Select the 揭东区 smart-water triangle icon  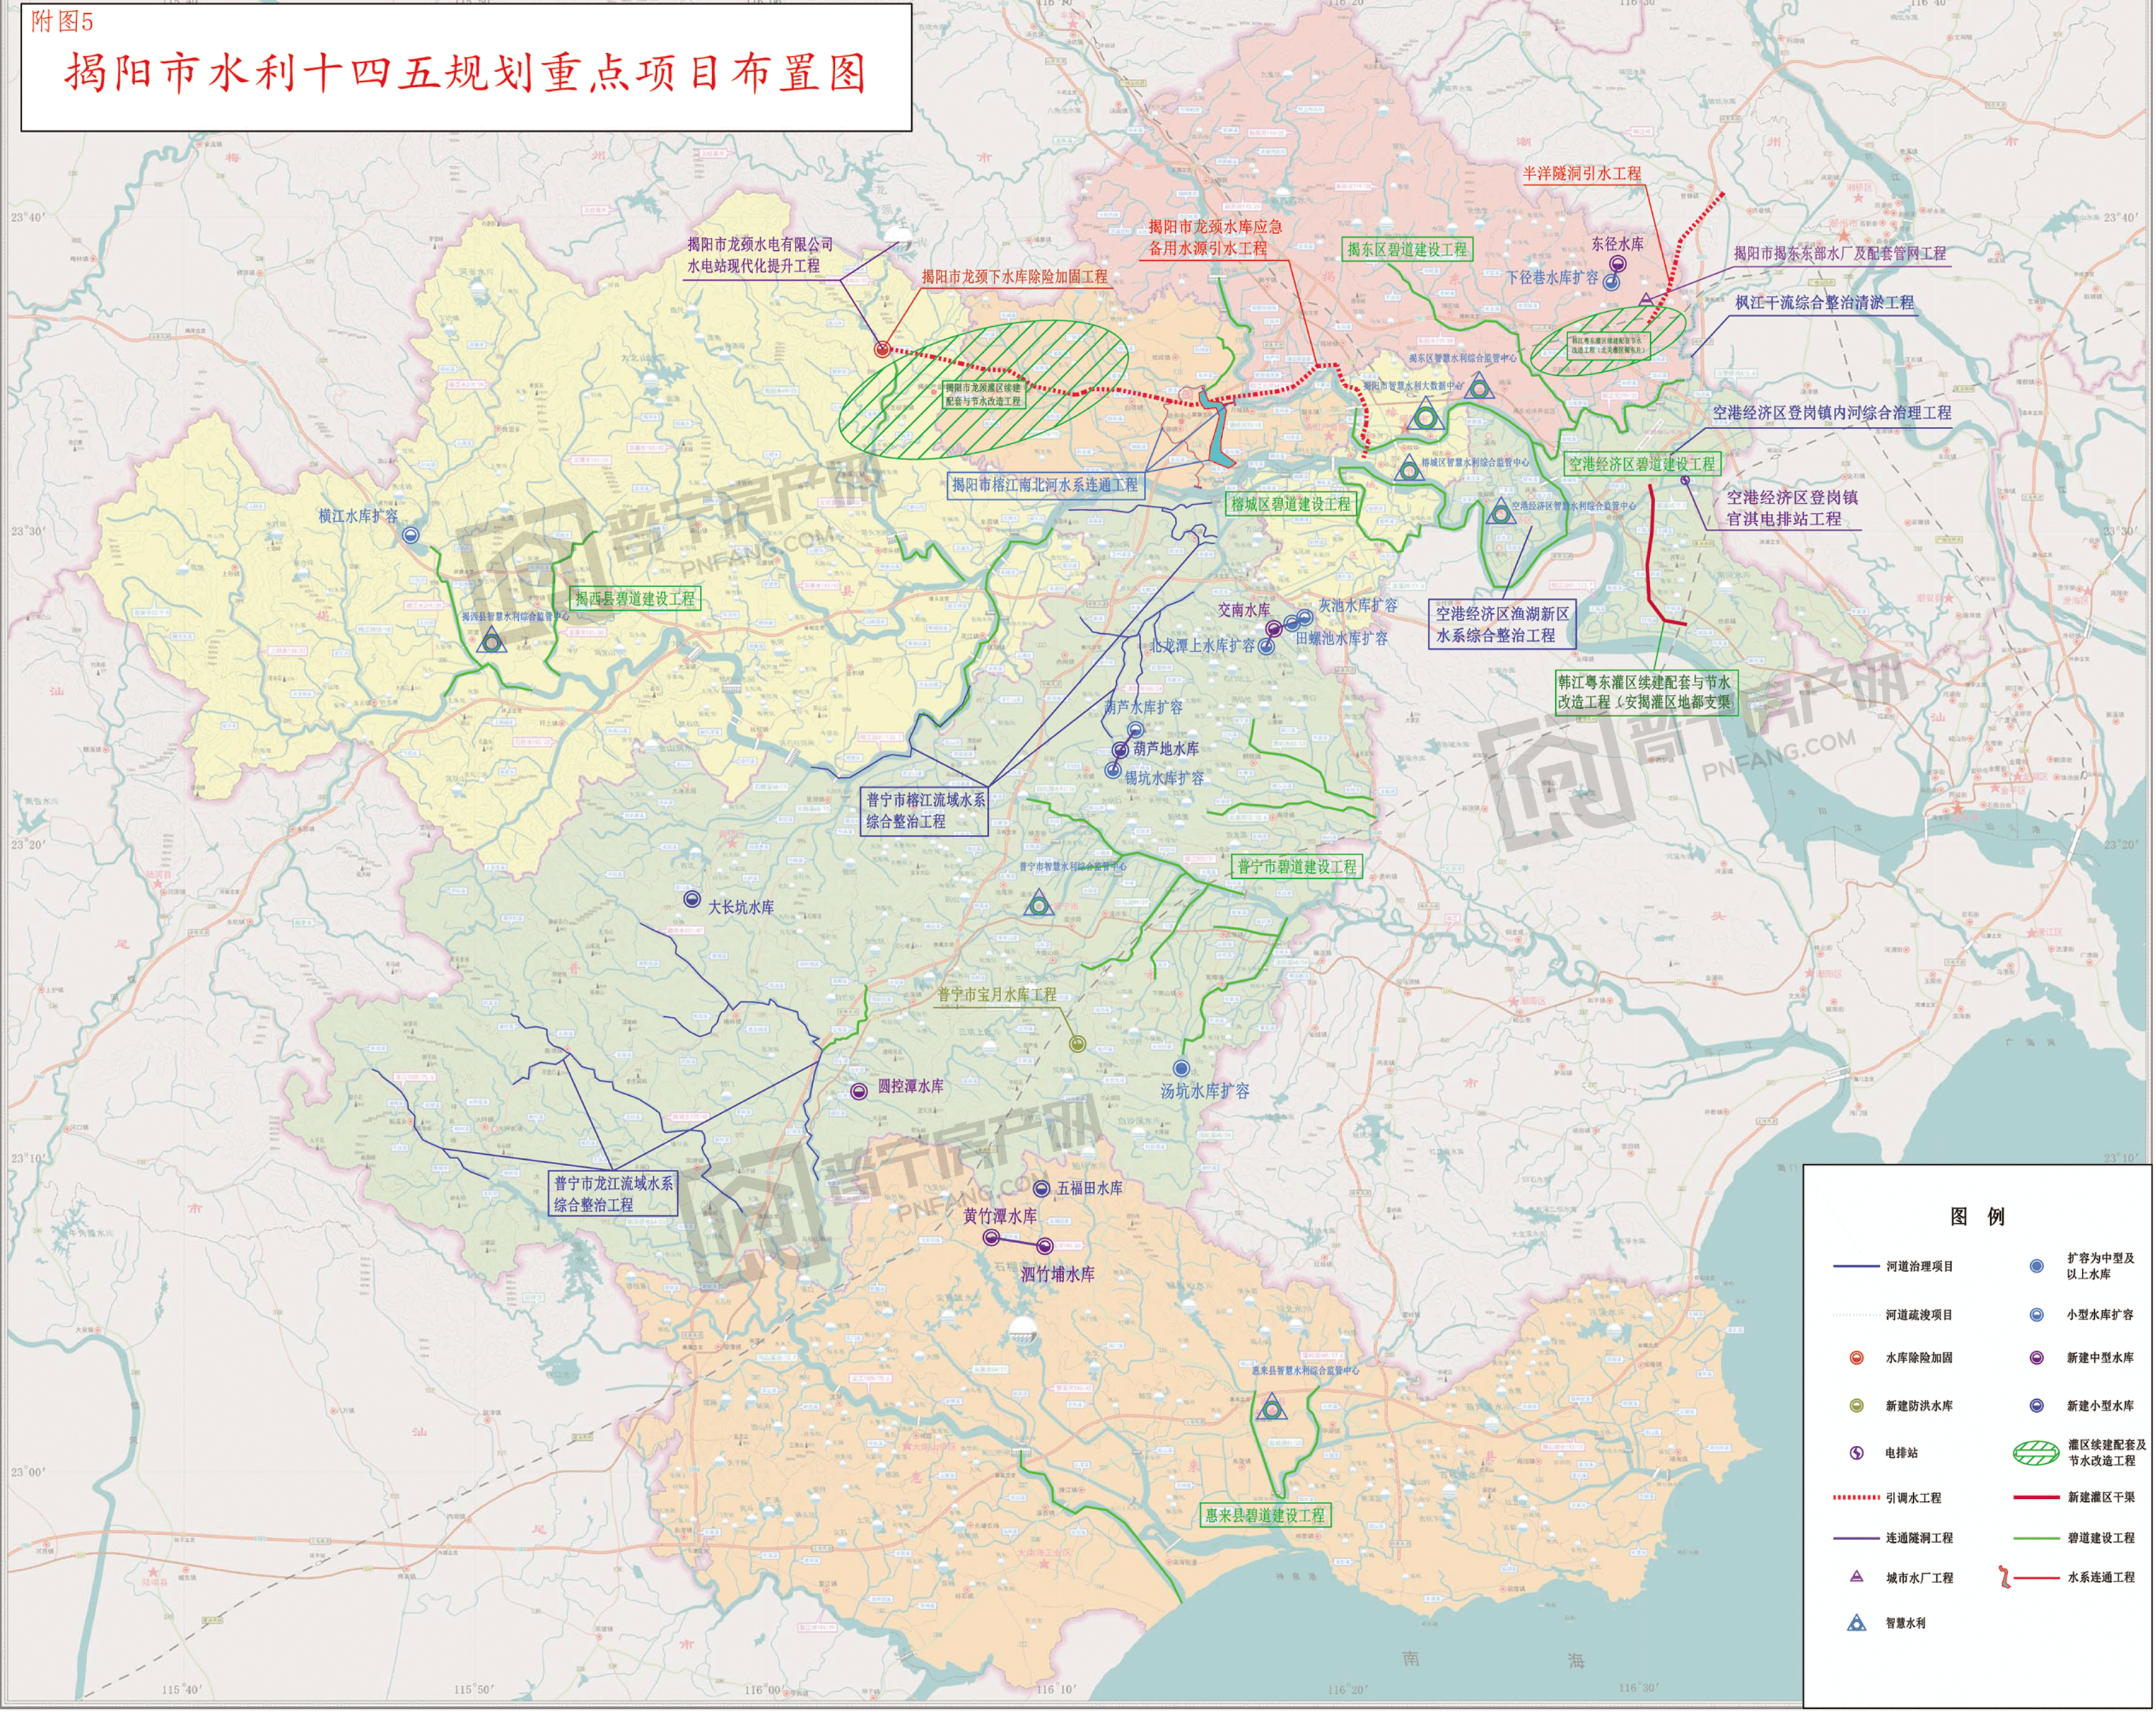pos(1480,387)
